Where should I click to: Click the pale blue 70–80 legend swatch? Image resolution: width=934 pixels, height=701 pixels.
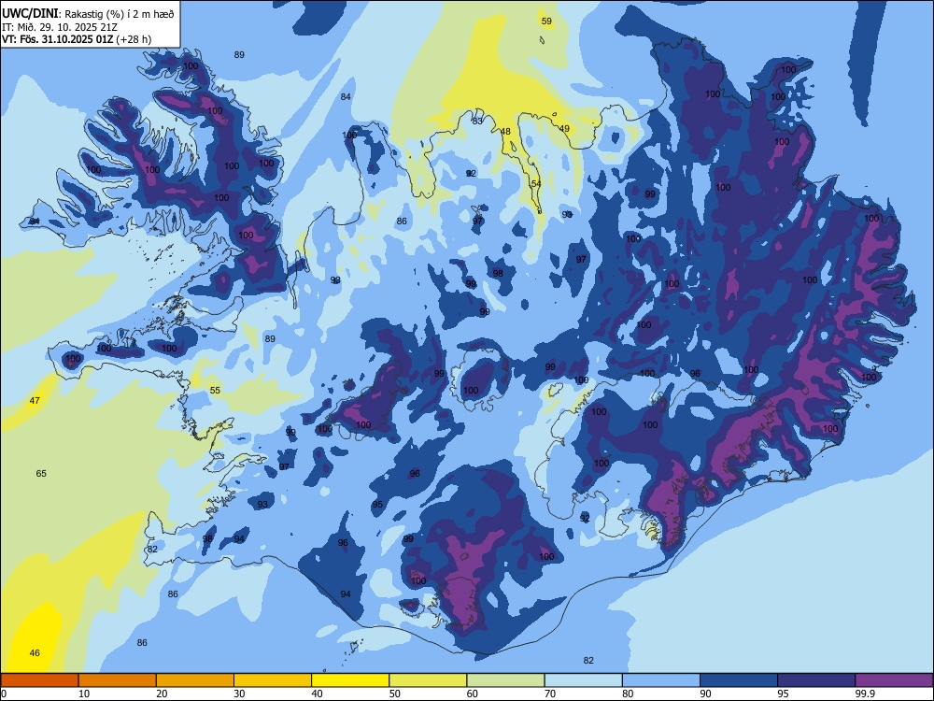click(583, 680)
